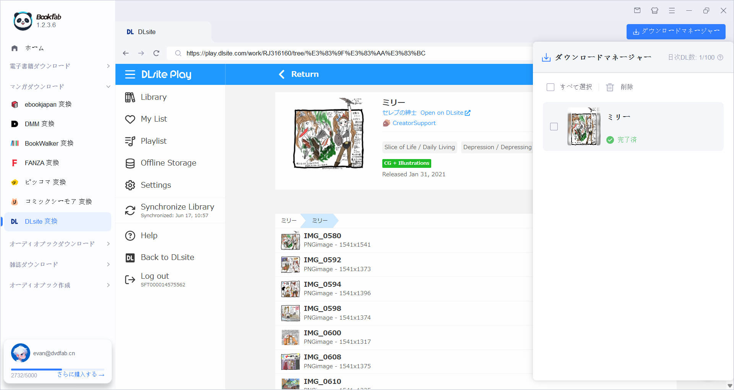Viewport: 734px width, 390px height.
Task: Click the first ミリー breadcrumb
Action: [289, 221]
